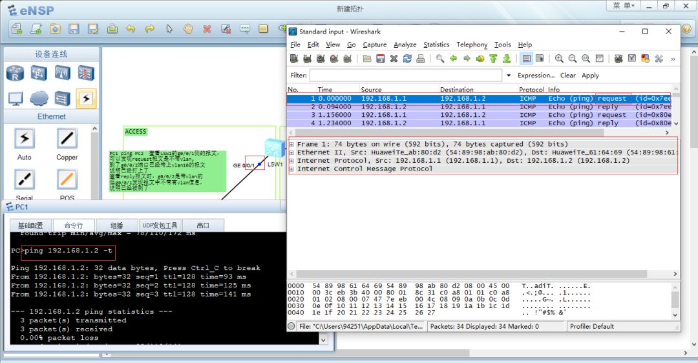Click Wireshark go back green arrow
This screenshot has height=363, width=698.
(453, 58)
